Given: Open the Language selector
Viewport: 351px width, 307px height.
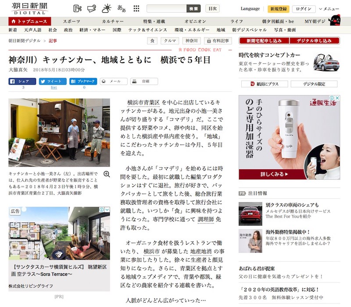Looking at the screenshot, I should (250, 9).
